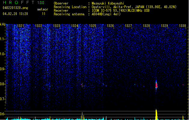Click the kHz axis unit label
The image size is (189, 120).
(3, 24)
